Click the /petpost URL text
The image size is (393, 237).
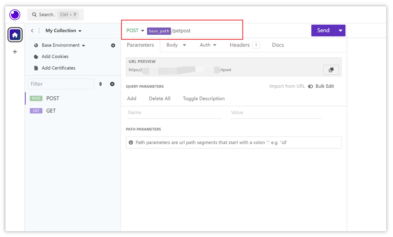click(181, 31)
